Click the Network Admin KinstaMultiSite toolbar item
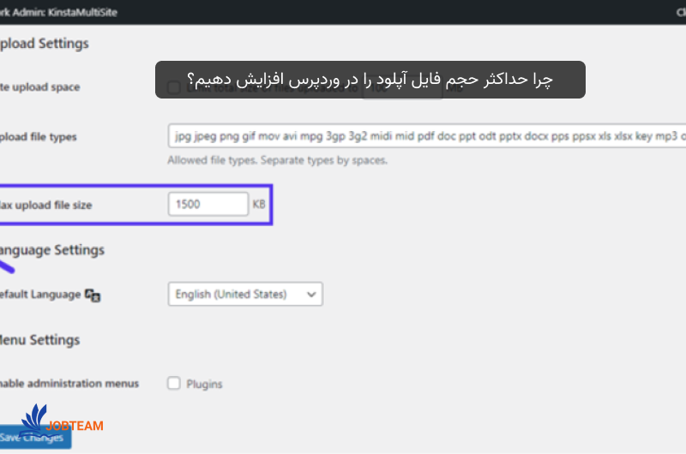 [58, 12]
